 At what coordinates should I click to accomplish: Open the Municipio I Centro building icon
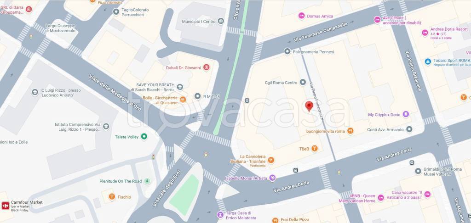click(x=221, y=21)
